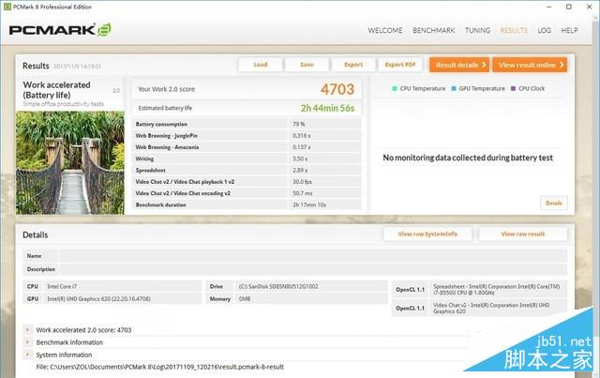Expand Work accelerated 2.0 score row
This screenshot has height=378, width=600.
[x=27, y=329]
